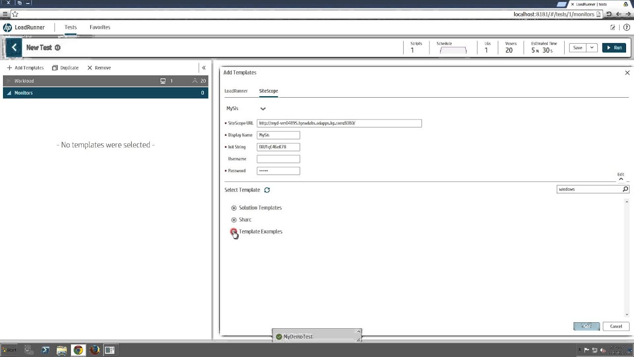
Task: Collapse left panel with double chevron
Action: point(204,68)
